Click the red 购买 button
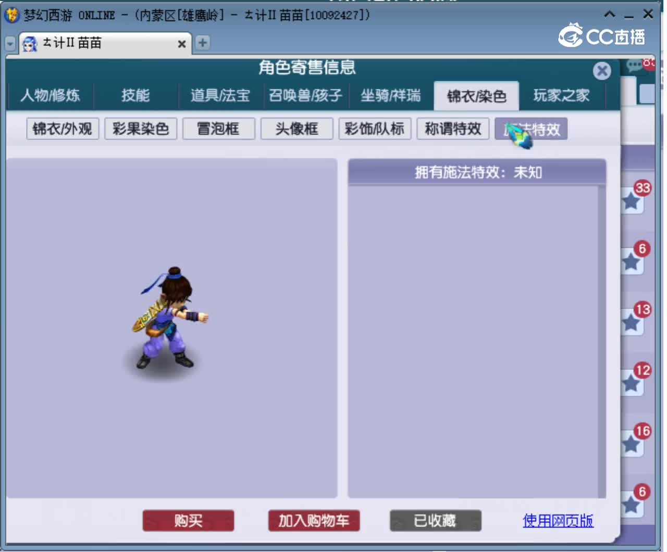667x552 pixels. (x=188, y=520)
